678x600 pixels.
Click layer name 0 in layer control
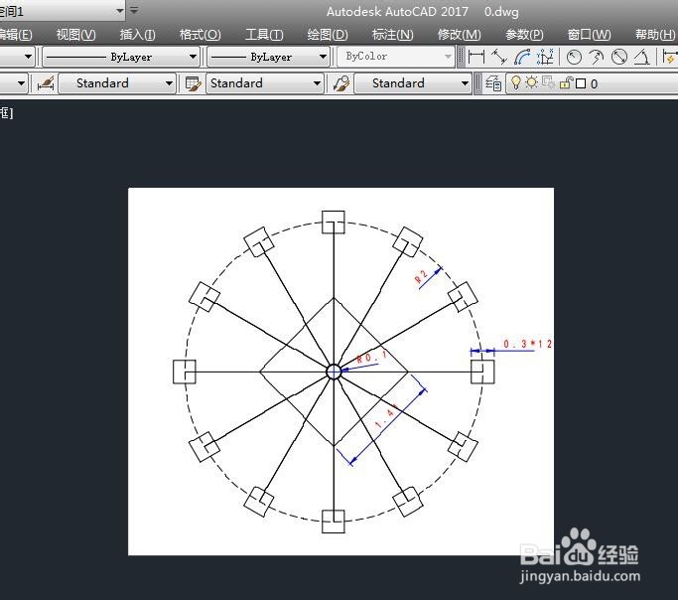594,83
